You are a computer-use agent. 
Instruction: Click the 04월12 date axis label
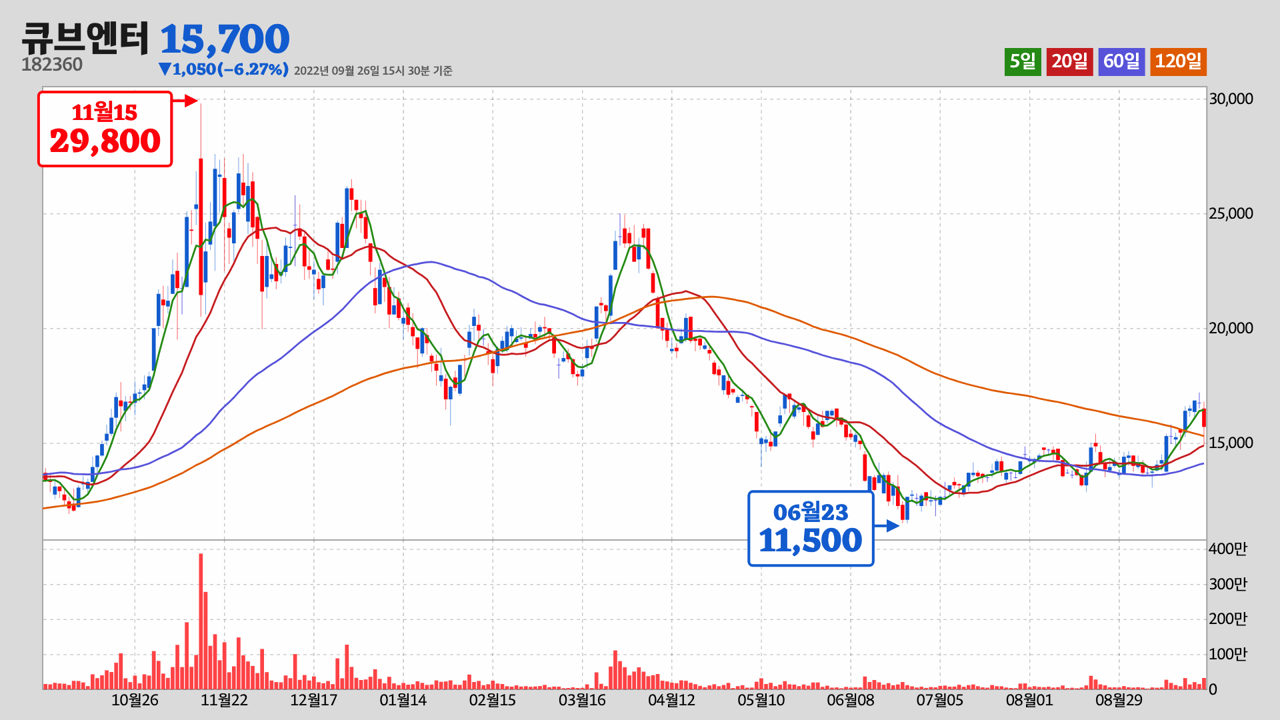671,701
